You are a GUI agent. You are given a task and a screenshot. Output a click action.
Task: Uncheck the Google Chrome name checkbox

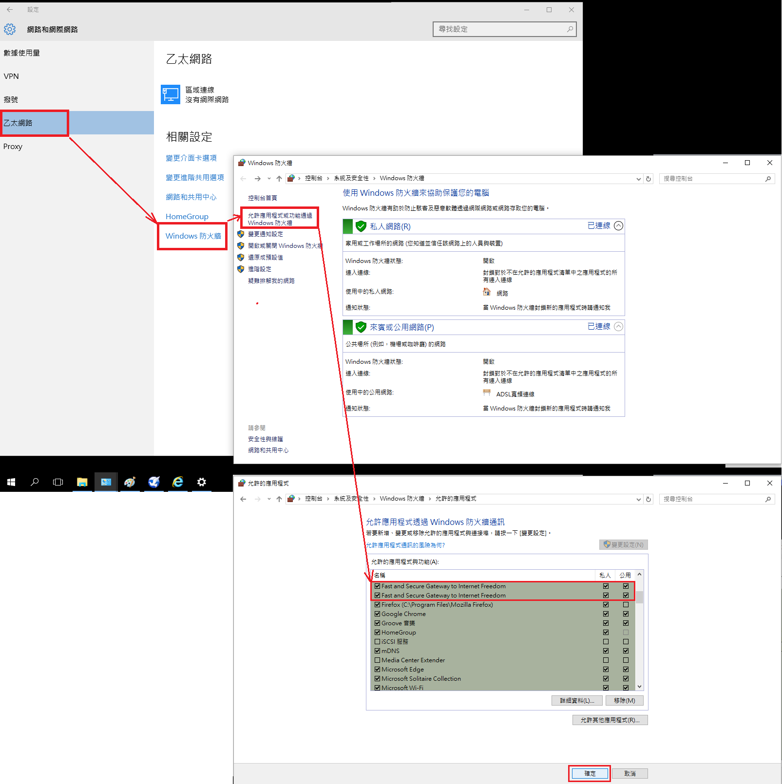pyautogui.click(x=377, y=614)
